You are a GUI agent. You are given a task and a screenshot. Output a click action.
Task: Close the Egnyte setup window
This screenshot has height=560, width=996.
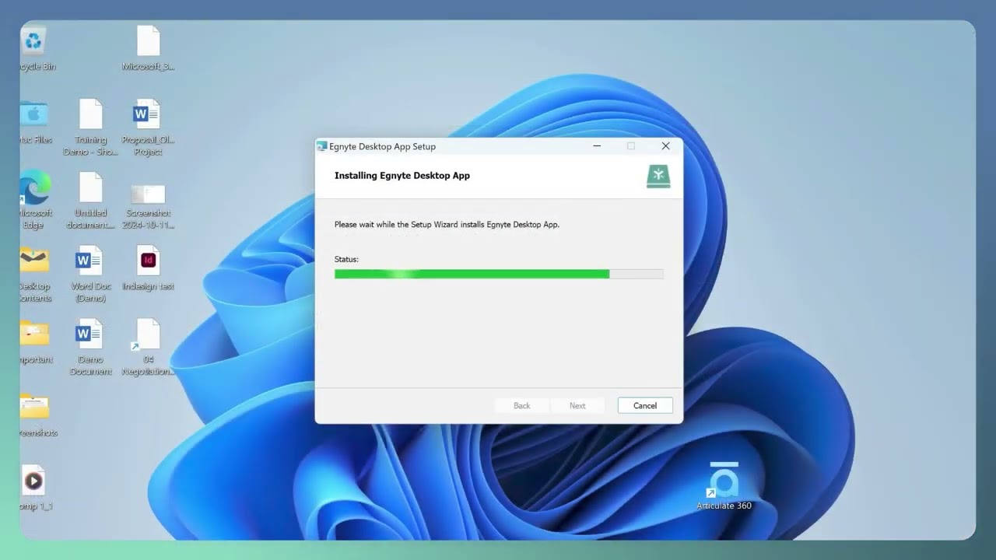point(665,146)
